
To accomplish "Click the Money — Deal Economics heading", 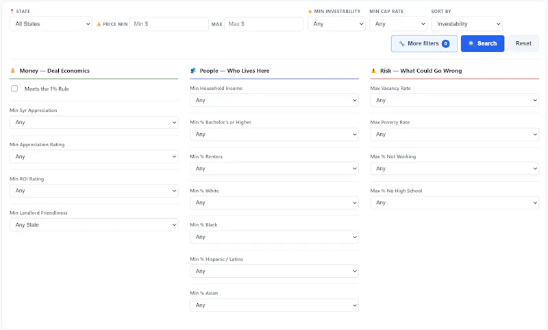I will (x=55, y=71).
